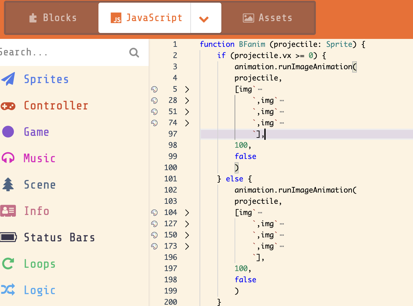Click the value 100 on line 197

coord(241,268)
